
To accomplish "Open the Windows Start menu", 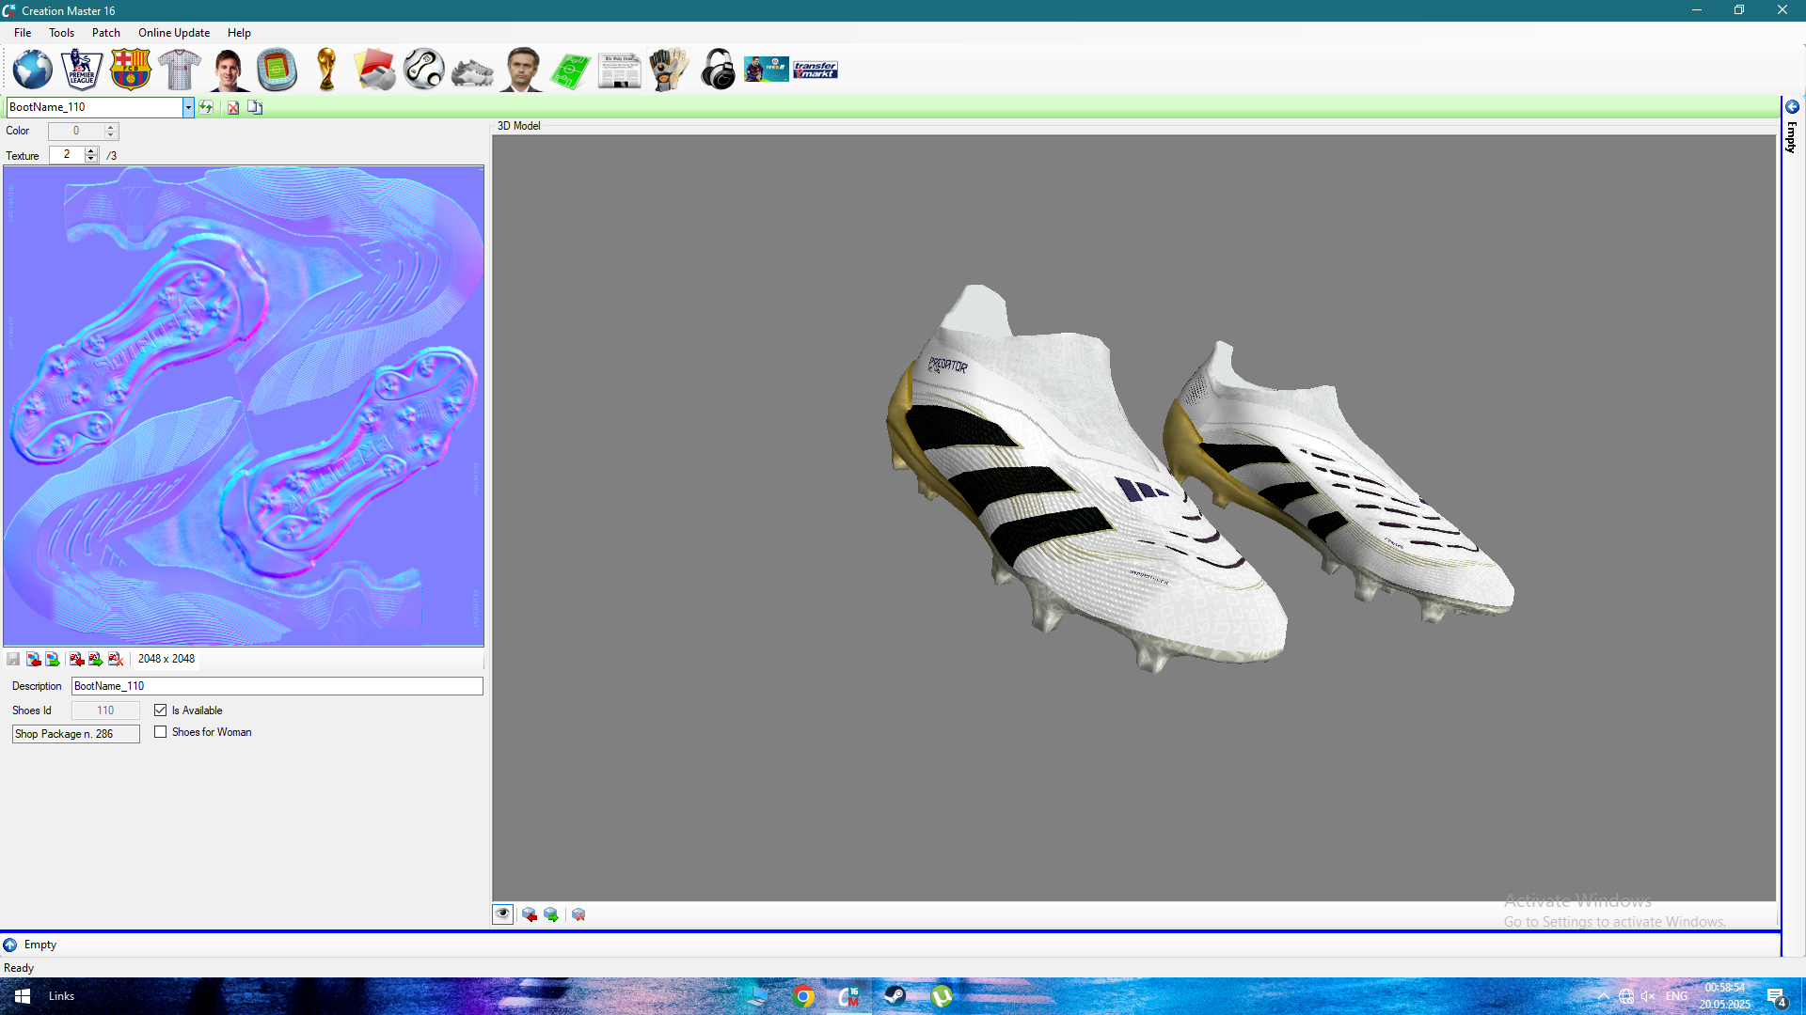I will point(23,996).
